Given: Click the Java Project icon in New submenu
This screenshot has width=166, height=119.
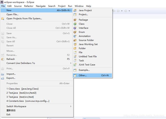Looking at the screenshot, I should tap(75, 10).
